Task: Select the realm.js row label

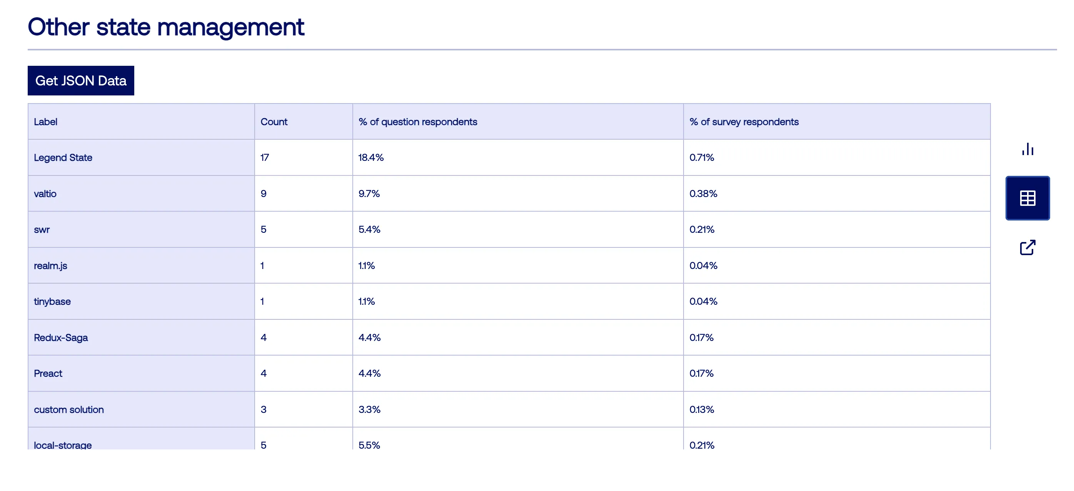Action: tap(50, 266)
